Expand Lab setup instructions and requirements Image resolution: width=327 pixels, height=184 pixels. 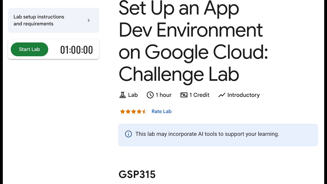click(x=53, y=20)
